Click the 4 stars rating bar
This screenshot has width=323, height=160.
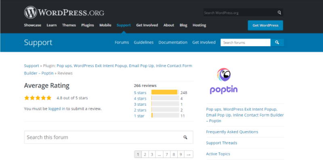pos(165,98)
